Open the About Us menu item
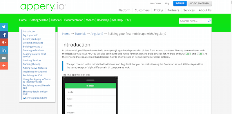The height and width of the screenshot is (114, 232). (x=205, y=10)
